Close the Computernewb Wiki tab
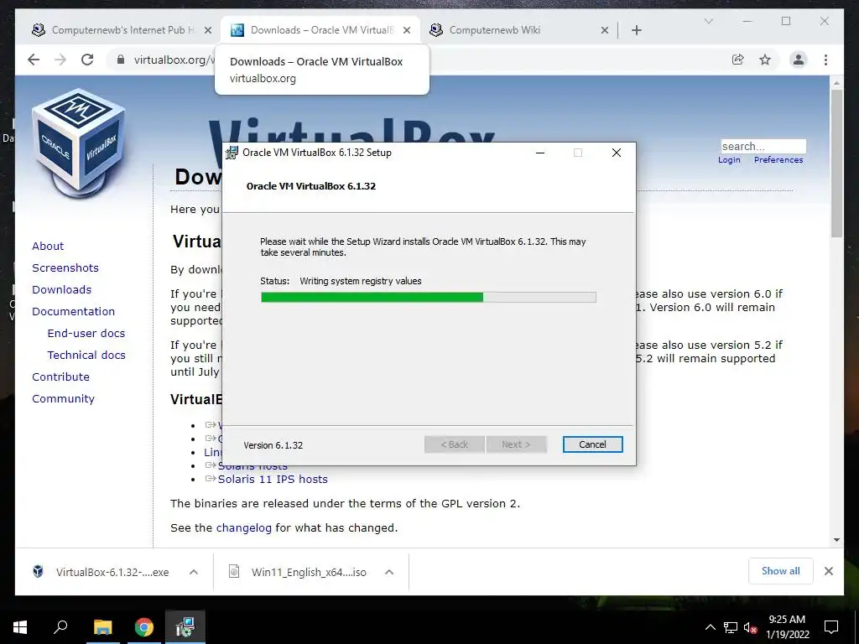 605,30
